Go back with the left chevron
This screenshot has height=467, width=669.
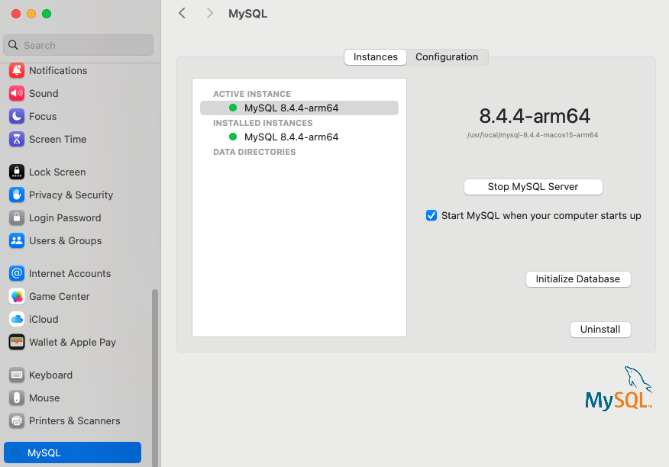click(183, 13)
